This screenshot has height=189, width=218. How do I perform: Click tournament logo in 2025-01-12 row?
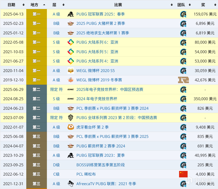coord(71,33)
